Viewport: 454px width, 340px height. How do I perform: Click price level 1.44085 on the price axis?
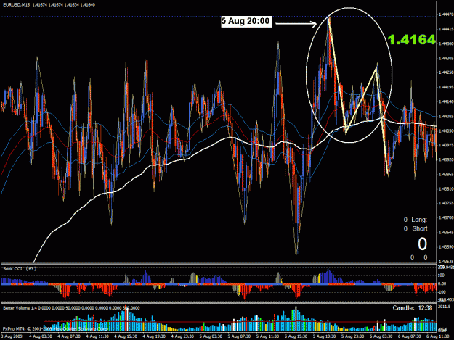pyautogui.click(x=446, y=116)
